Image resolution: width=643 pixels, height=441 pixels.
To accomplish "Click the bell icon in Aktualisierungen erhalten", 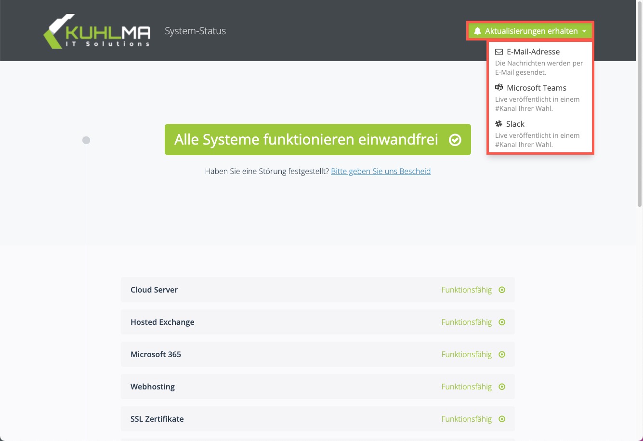I will click(x=477, y=31).
